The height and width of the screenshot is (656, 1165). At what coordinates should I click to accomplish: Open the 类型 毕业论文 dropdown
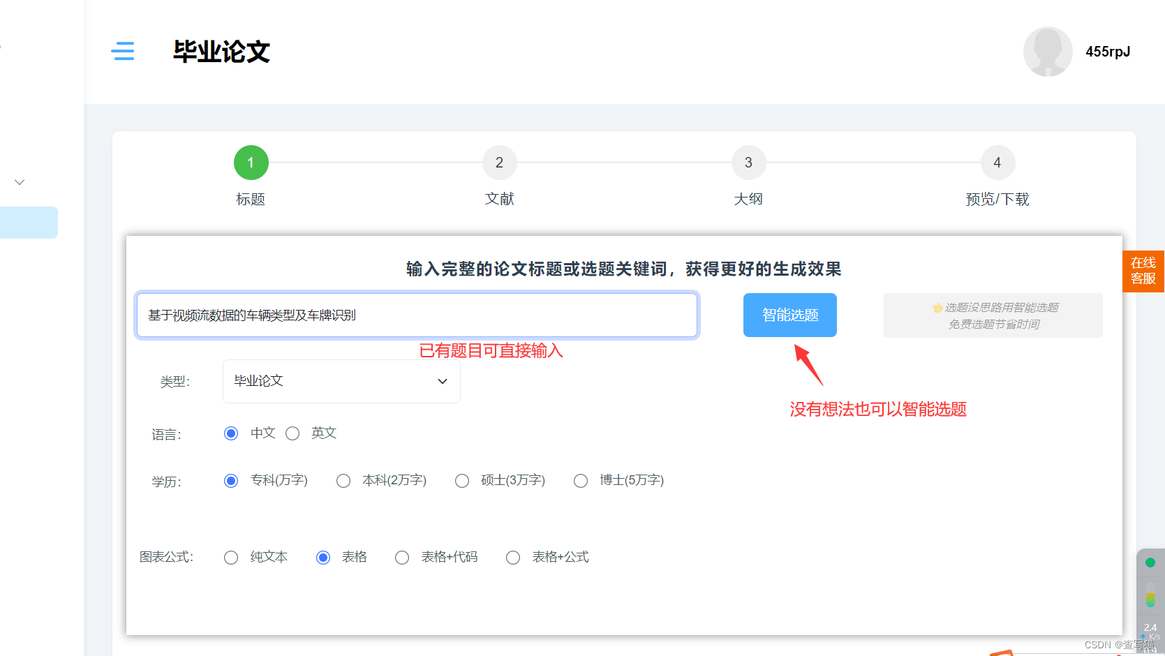[x=341, y=381]
